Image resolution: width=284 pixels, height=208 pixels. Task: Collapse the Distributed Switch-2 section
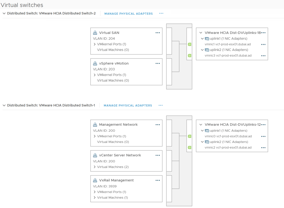tap(4, 13)
